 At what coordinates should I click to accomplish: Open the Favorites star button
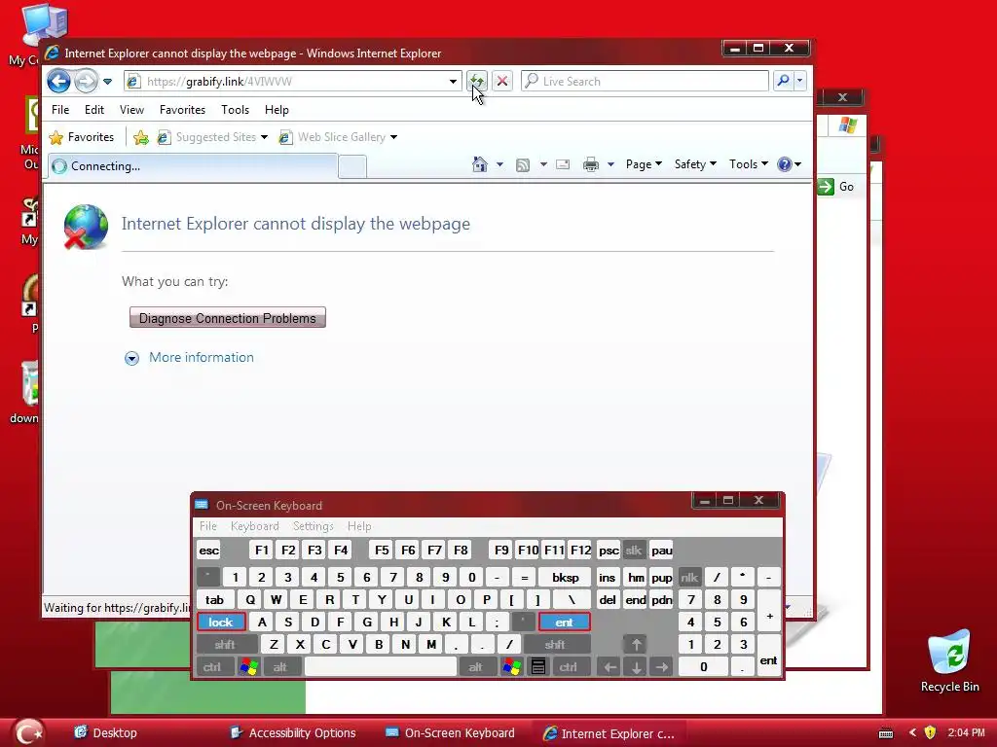point(82,137)
